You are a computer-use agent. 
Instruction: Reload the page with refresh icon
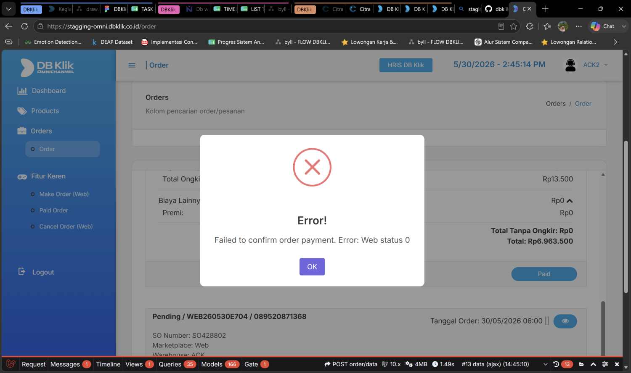click(x=24, y=26)
